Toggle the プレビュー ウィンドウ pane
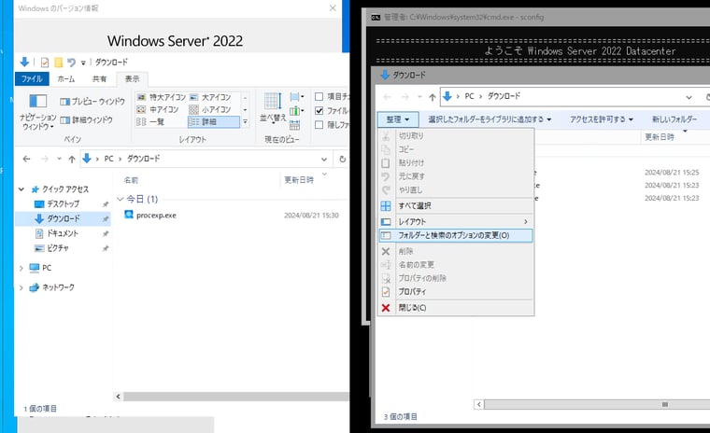The image size is (710, 433). click(92, 102)
